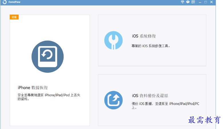Open the menu list icon in title bar
Image resolution: width=223 pixels, height=129 pixels.
click(193, 2)
